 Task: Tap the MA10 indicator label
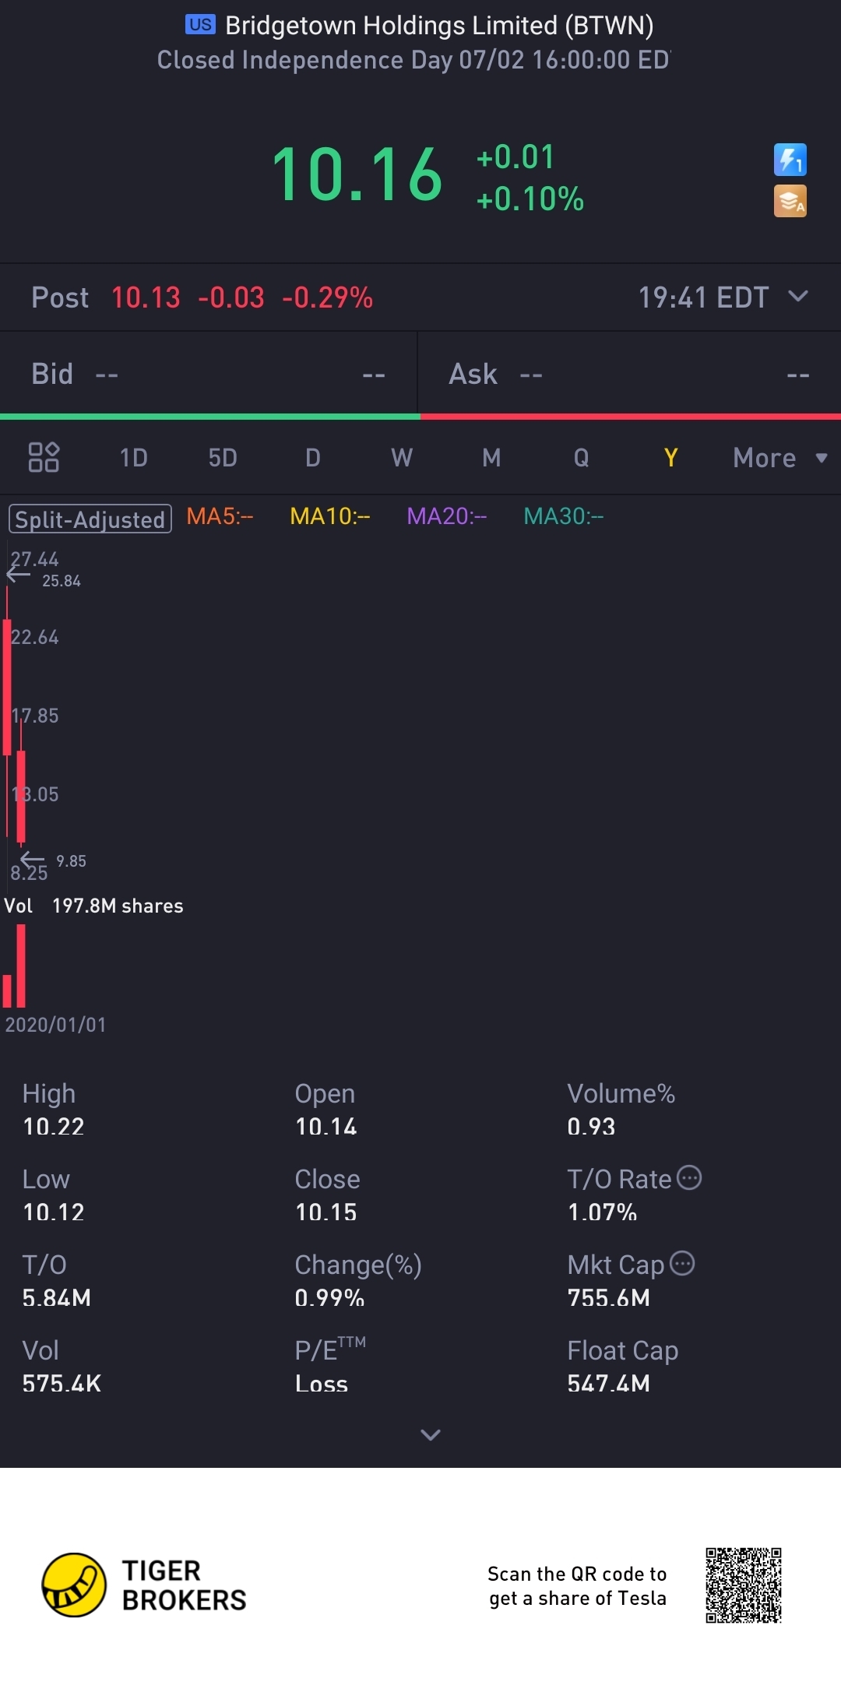pos(330,516)
